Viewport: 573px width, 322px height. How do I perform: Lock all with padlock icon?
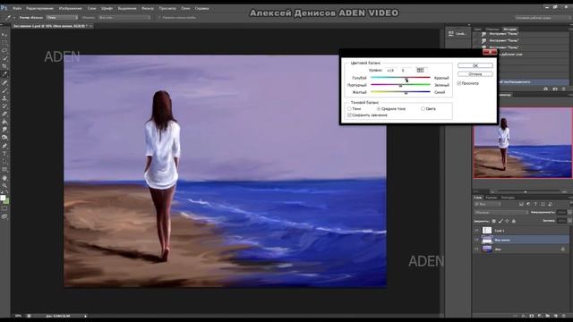click(x=514, y=221)
